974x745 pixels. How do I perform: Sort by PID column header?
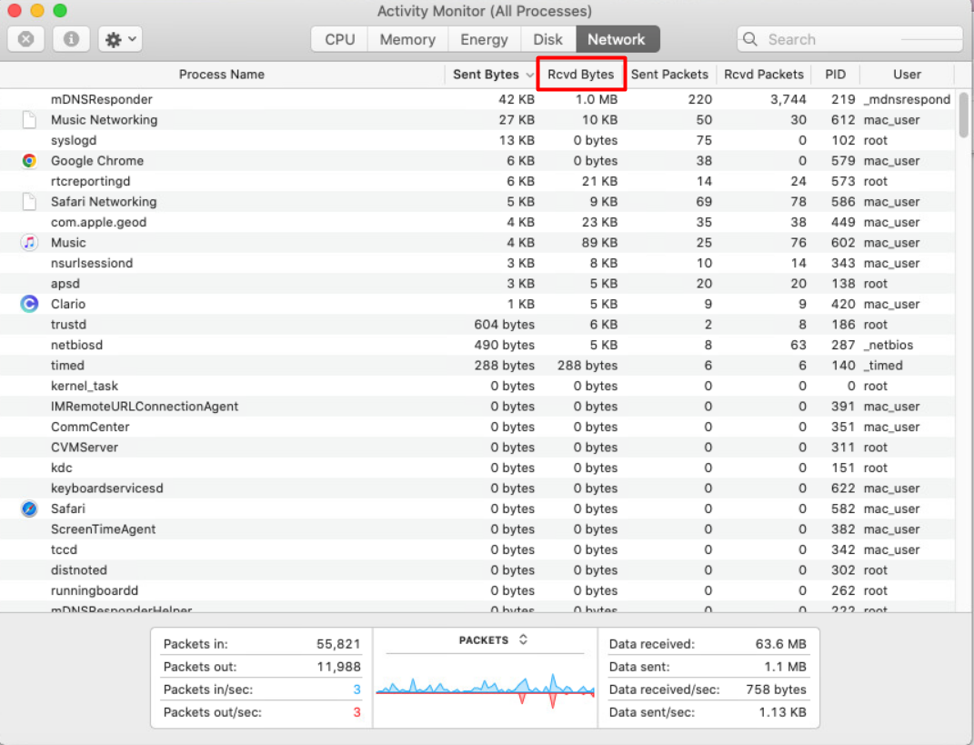click(x=835, y=75)
